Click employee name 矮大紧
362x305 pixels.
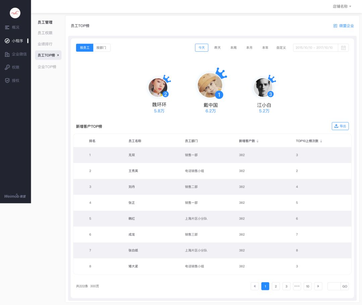coord(133,266)
